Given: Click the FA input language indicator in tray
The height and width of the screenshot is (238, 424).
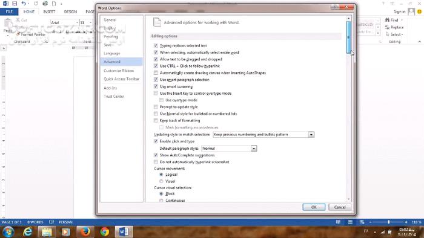Looking at the screenshot, I should (366, 231).
